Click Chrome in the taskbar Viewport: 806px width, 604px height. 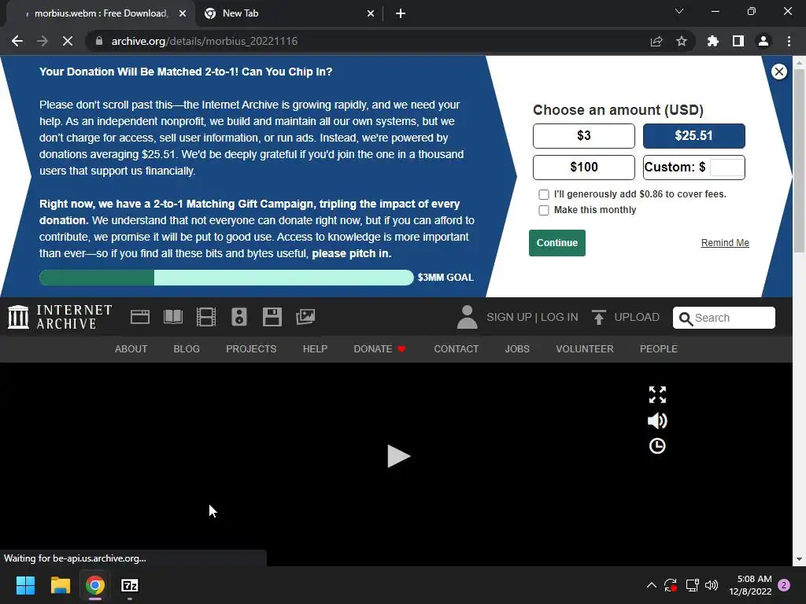click(x=95, y=585)
